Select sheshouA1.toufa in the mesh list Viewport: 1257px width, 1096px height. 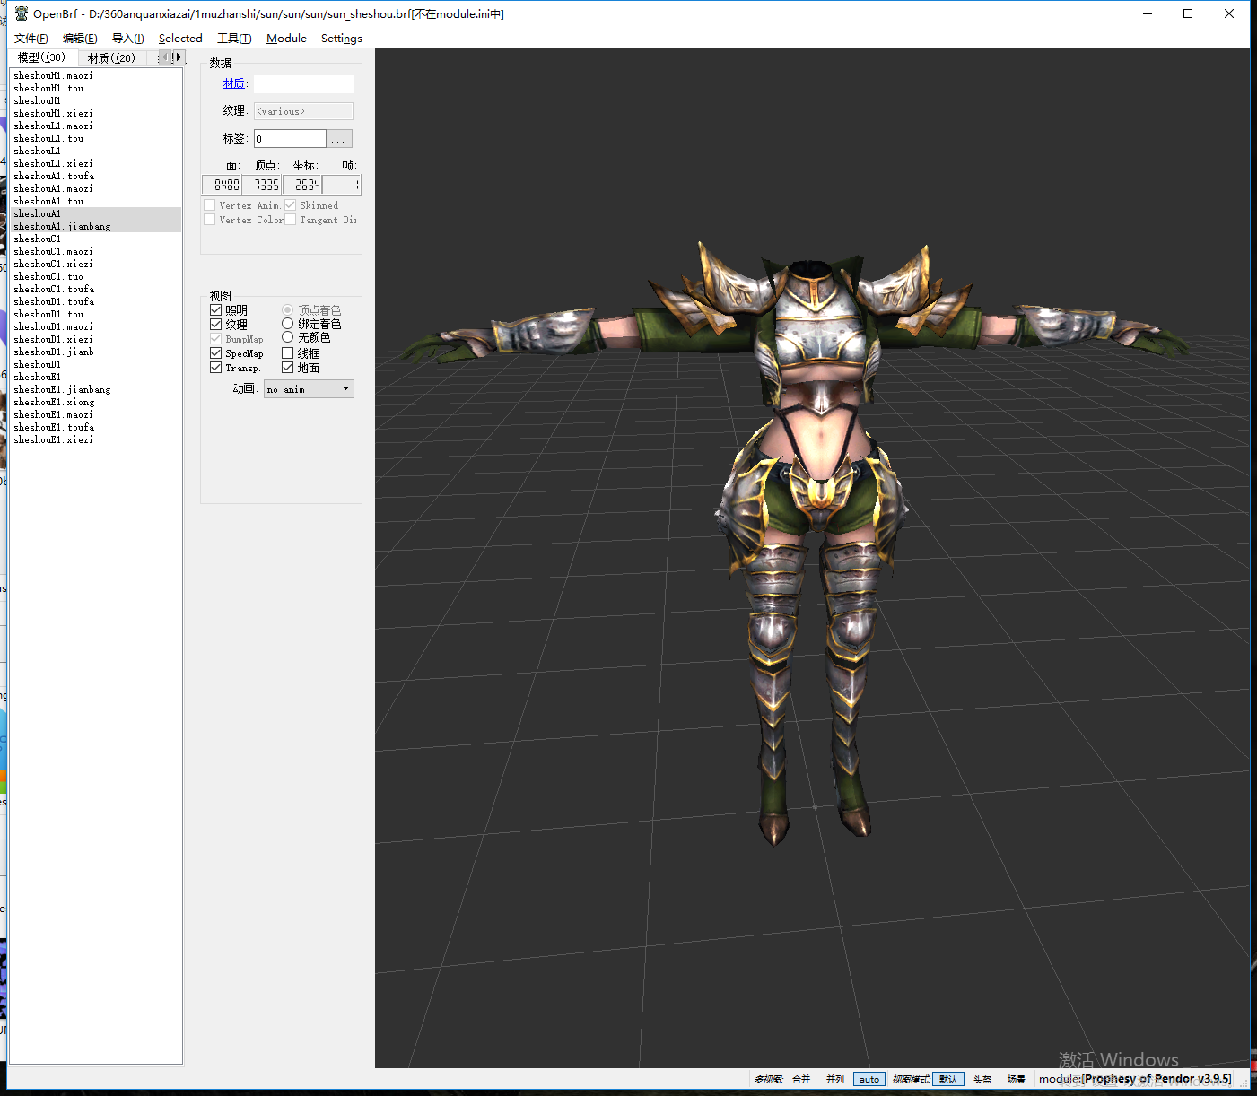click(x=95, y=177)
